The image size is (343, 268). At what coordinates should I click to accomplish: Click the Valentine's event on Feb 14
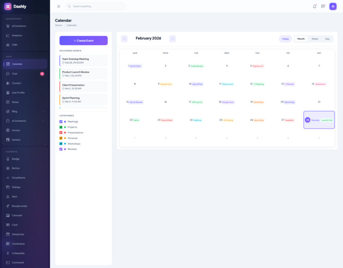tap(320, 84)
